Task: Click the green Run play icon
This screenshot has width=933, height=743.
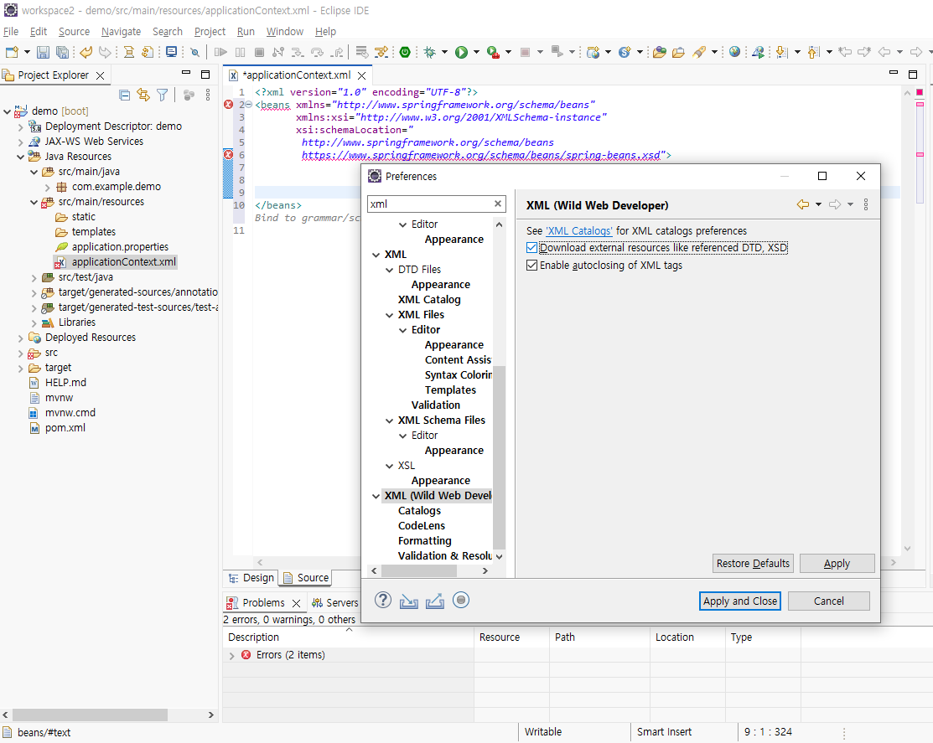Action: pyautogui.click(x=461, y=52)
